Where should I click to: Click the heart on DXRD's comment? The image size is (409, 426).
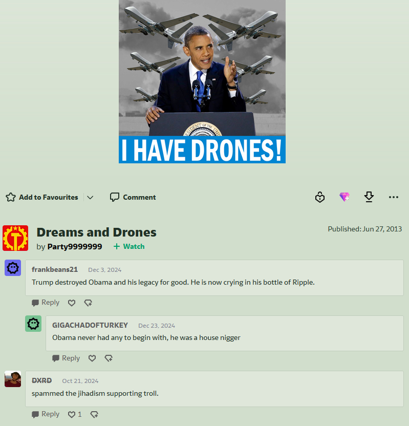72,414
